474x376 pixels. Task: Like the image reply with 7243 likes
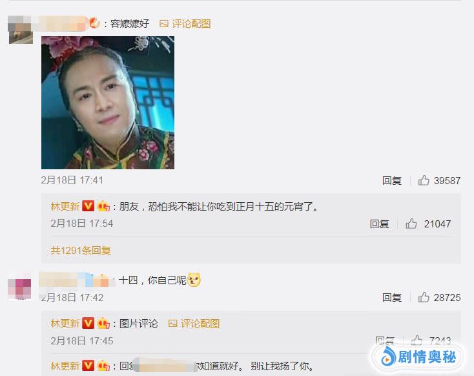pos(417,340)
